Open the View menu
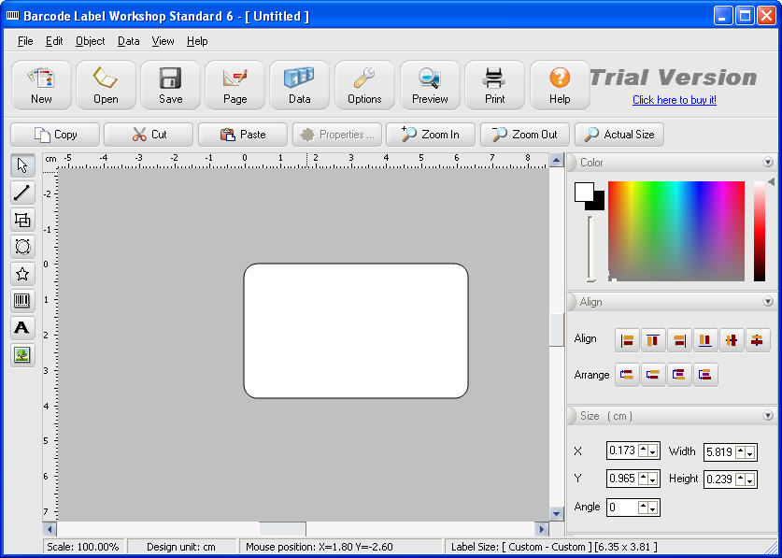 (x=163, y=41)
